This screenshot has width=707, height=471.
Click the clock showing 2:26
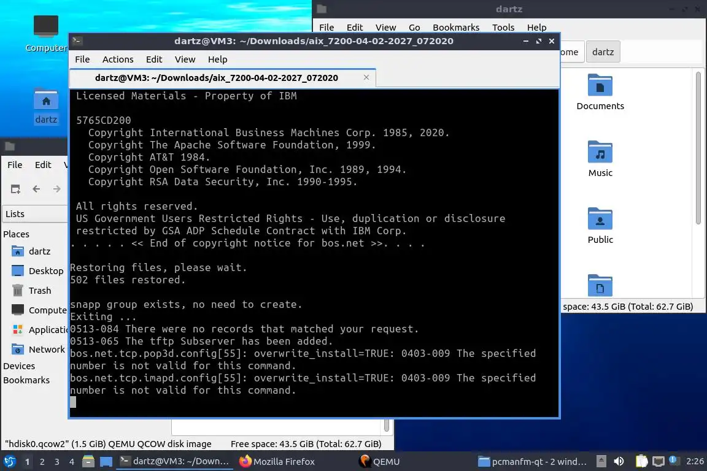[x=695, y=461]
